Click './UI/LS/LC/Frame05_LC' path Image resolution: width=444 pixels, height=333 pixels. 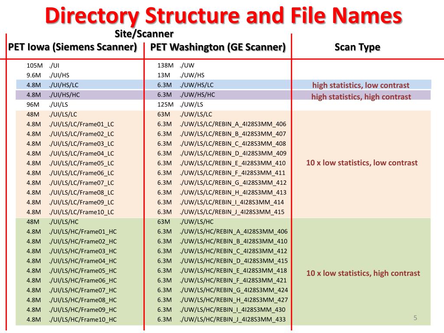click(81, 163)
